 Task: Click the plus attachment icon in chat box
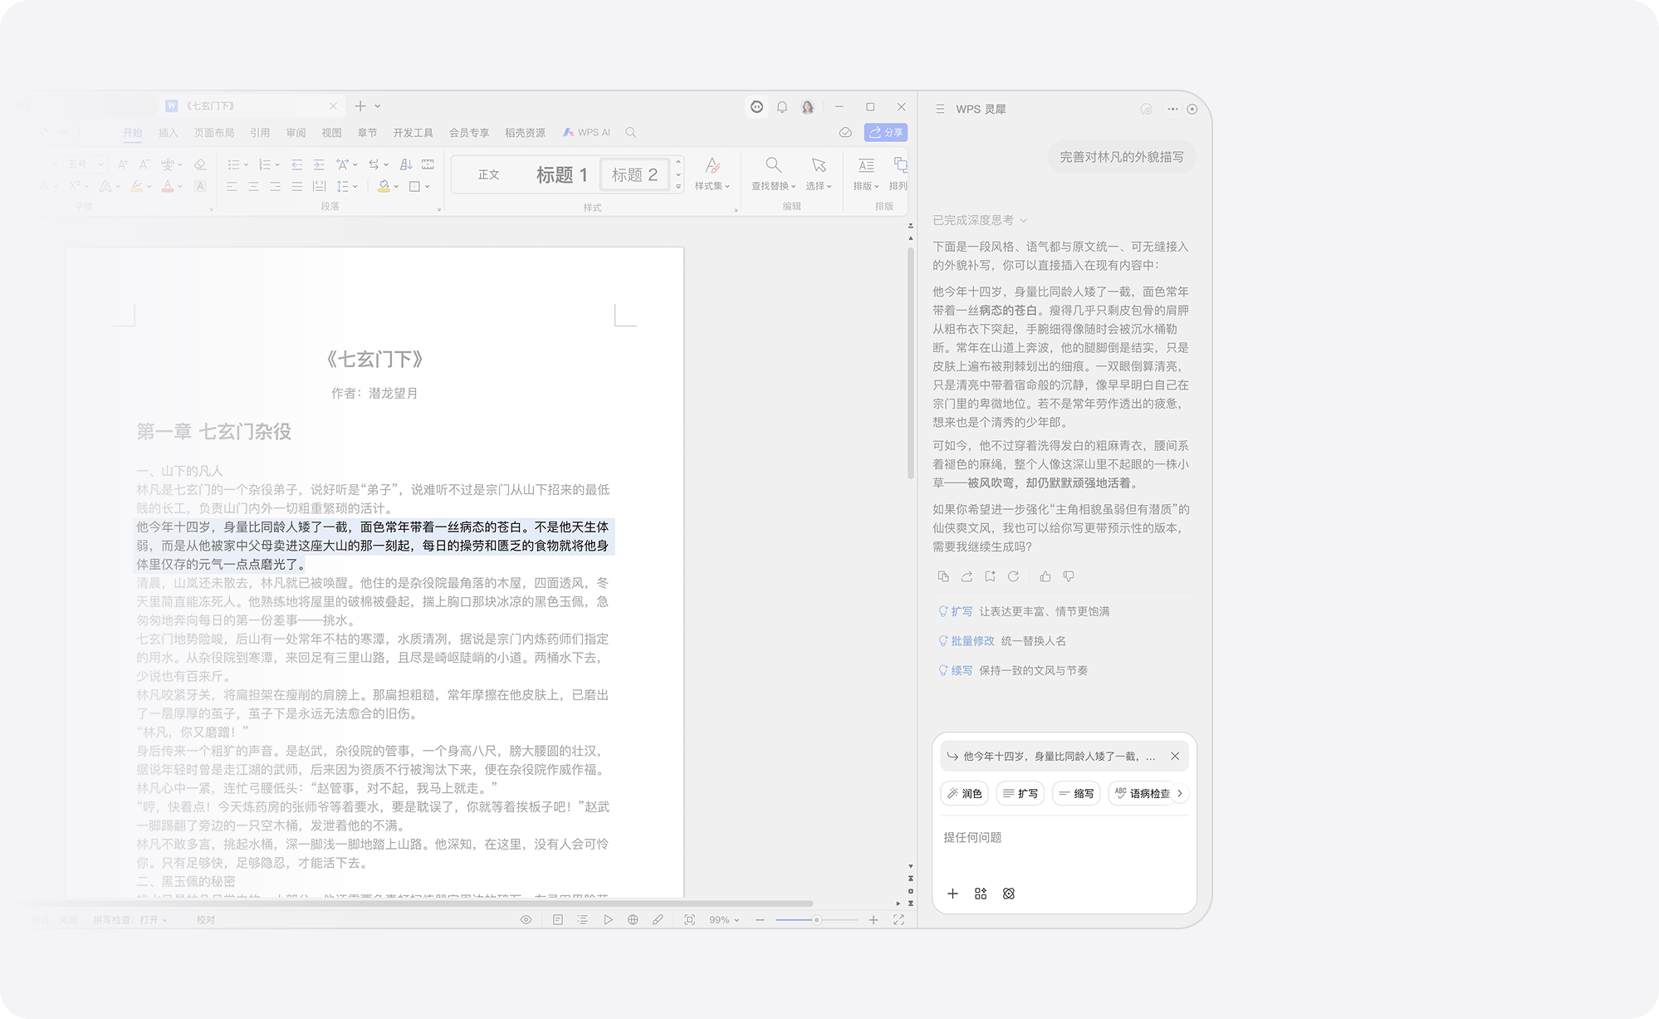pos(952,894)
